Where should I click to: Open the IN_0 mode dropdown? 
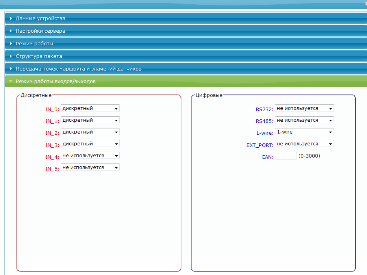pyautogui.click(x=90, y=108)
